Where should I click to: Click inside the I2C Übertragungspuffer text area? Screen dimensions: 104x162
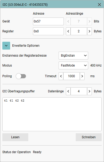[52, 114]
